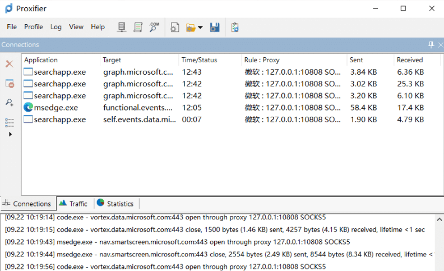Click the list view icon in sidebar

(x=10, y=122)
